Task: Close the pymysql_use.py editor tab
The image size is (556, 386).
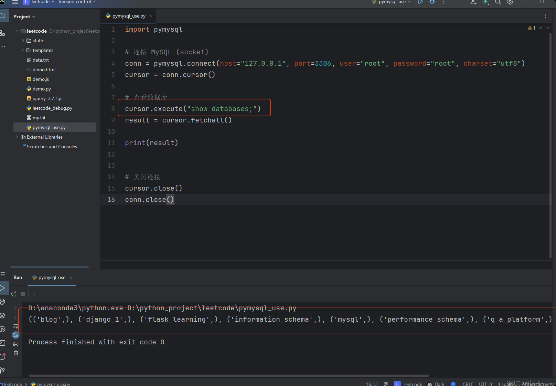Action: (x=151, y=16)
